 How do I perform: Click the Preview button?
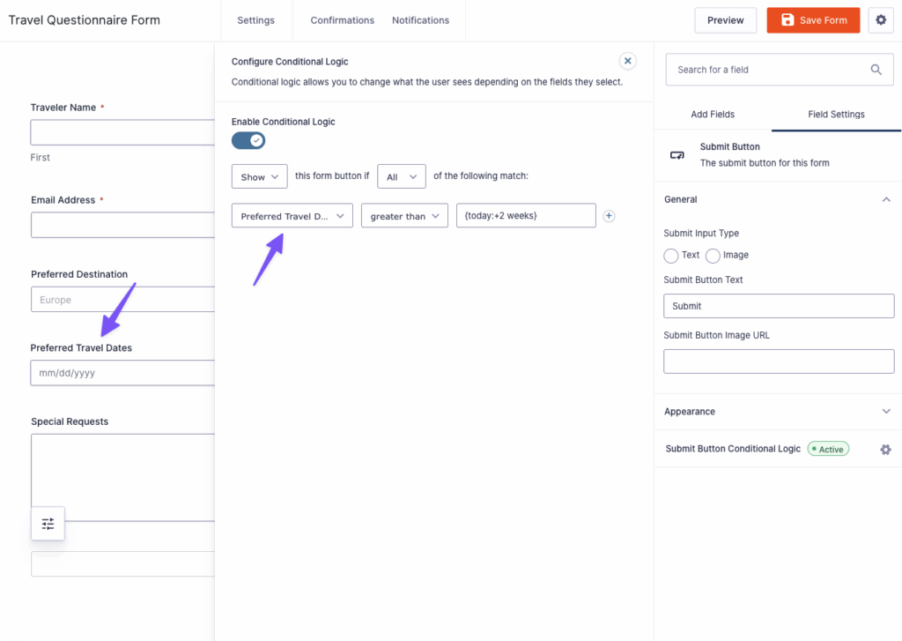tap(725, 19)
